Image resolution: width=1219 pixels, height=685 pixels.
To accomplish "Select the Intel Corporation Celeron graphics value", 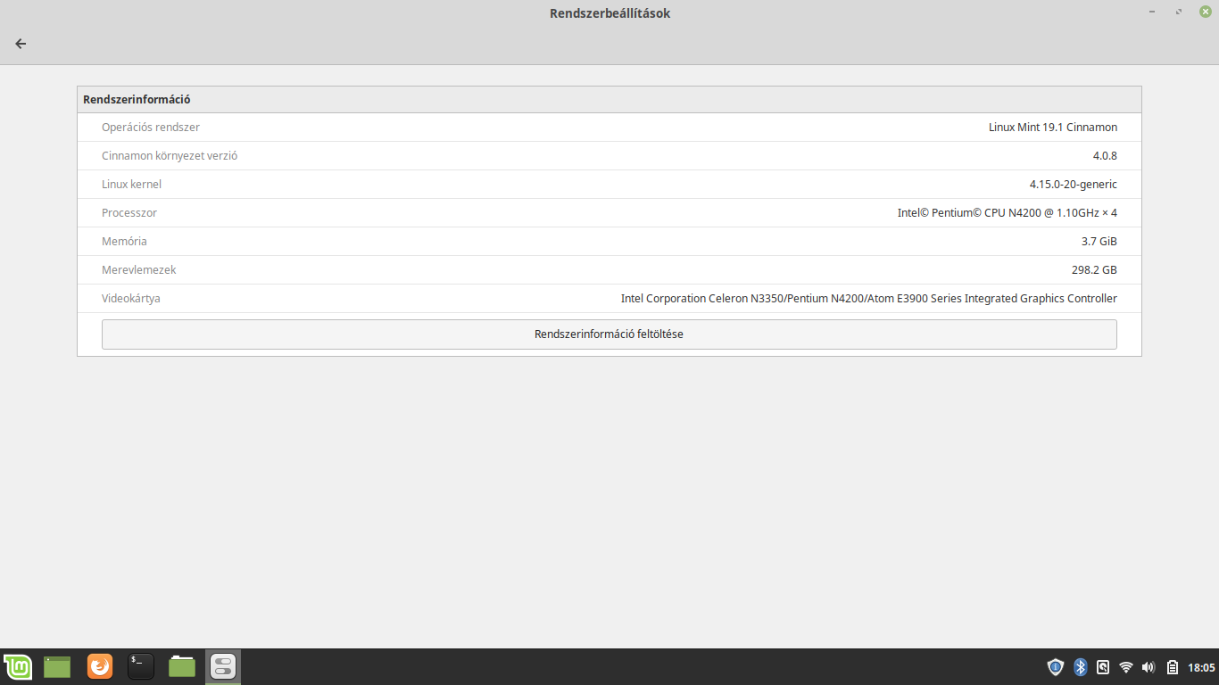I will [x=869, y=299].
